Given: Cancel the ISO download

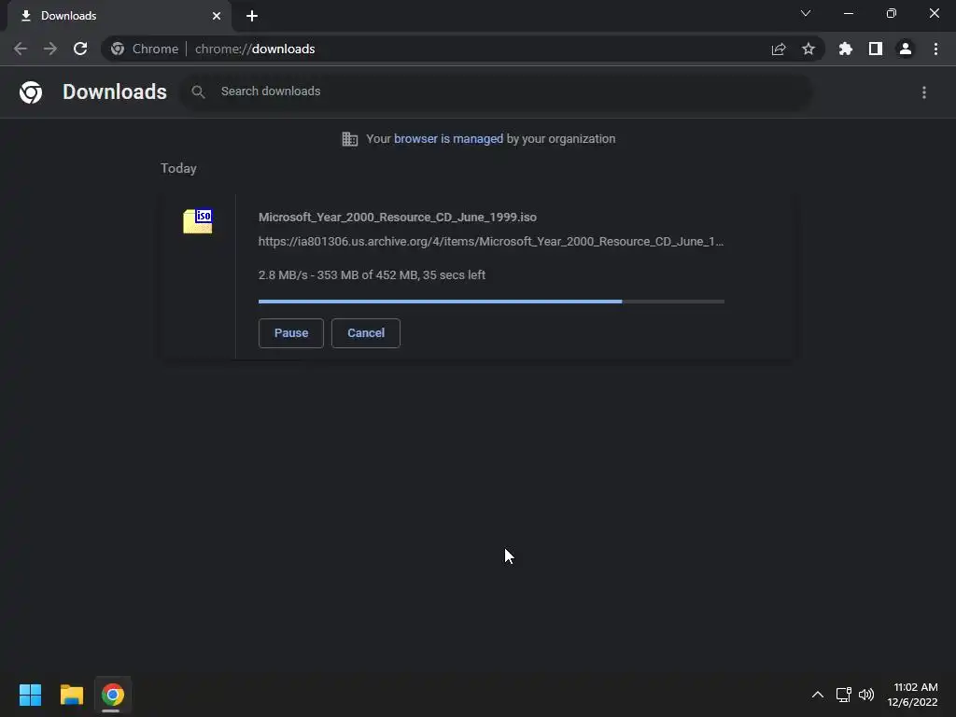Looking at the screenshot, I should (x=366, y=333).
